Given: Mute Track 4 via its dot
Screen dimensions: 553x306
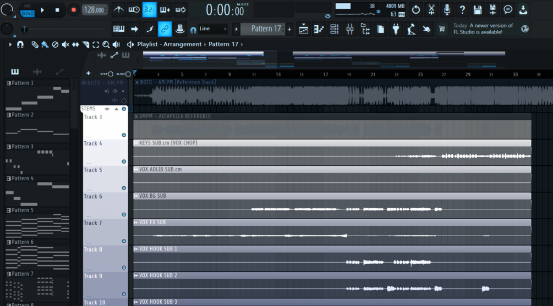Looking at the screenshot, I should pyautogui.click(x=124, y=162).
